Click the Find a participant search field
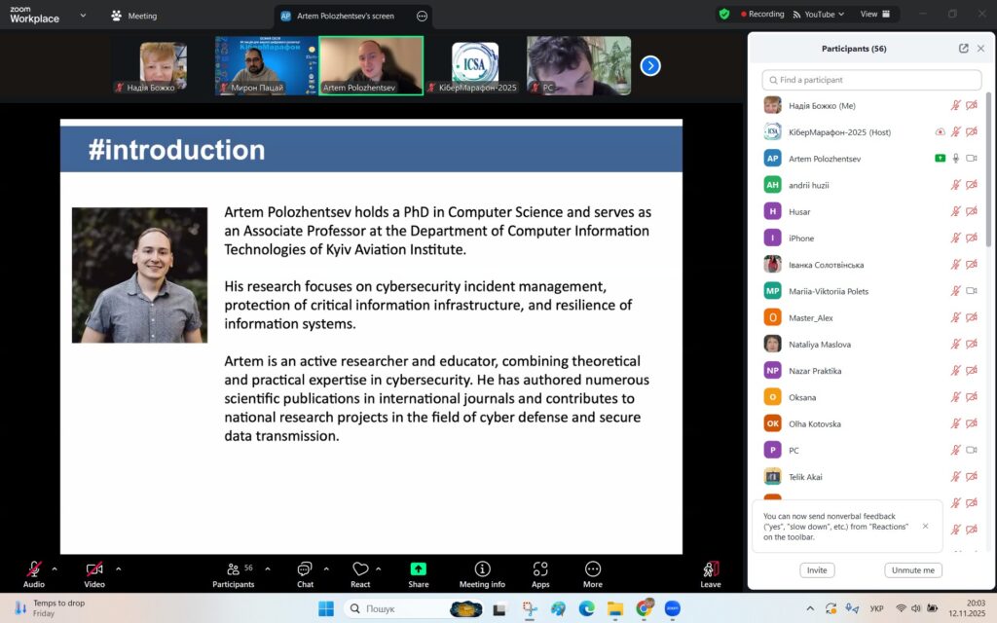 [x=871, y=80]
